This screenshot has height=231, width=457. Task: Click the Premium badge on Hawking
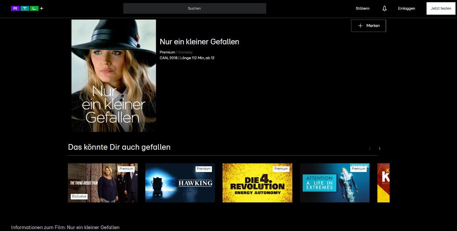click(x=204, y=169)
